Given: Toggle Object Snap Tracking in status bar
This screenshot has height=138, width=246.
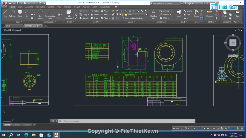Looking at the screenshot, I should (x=198, y=128).
